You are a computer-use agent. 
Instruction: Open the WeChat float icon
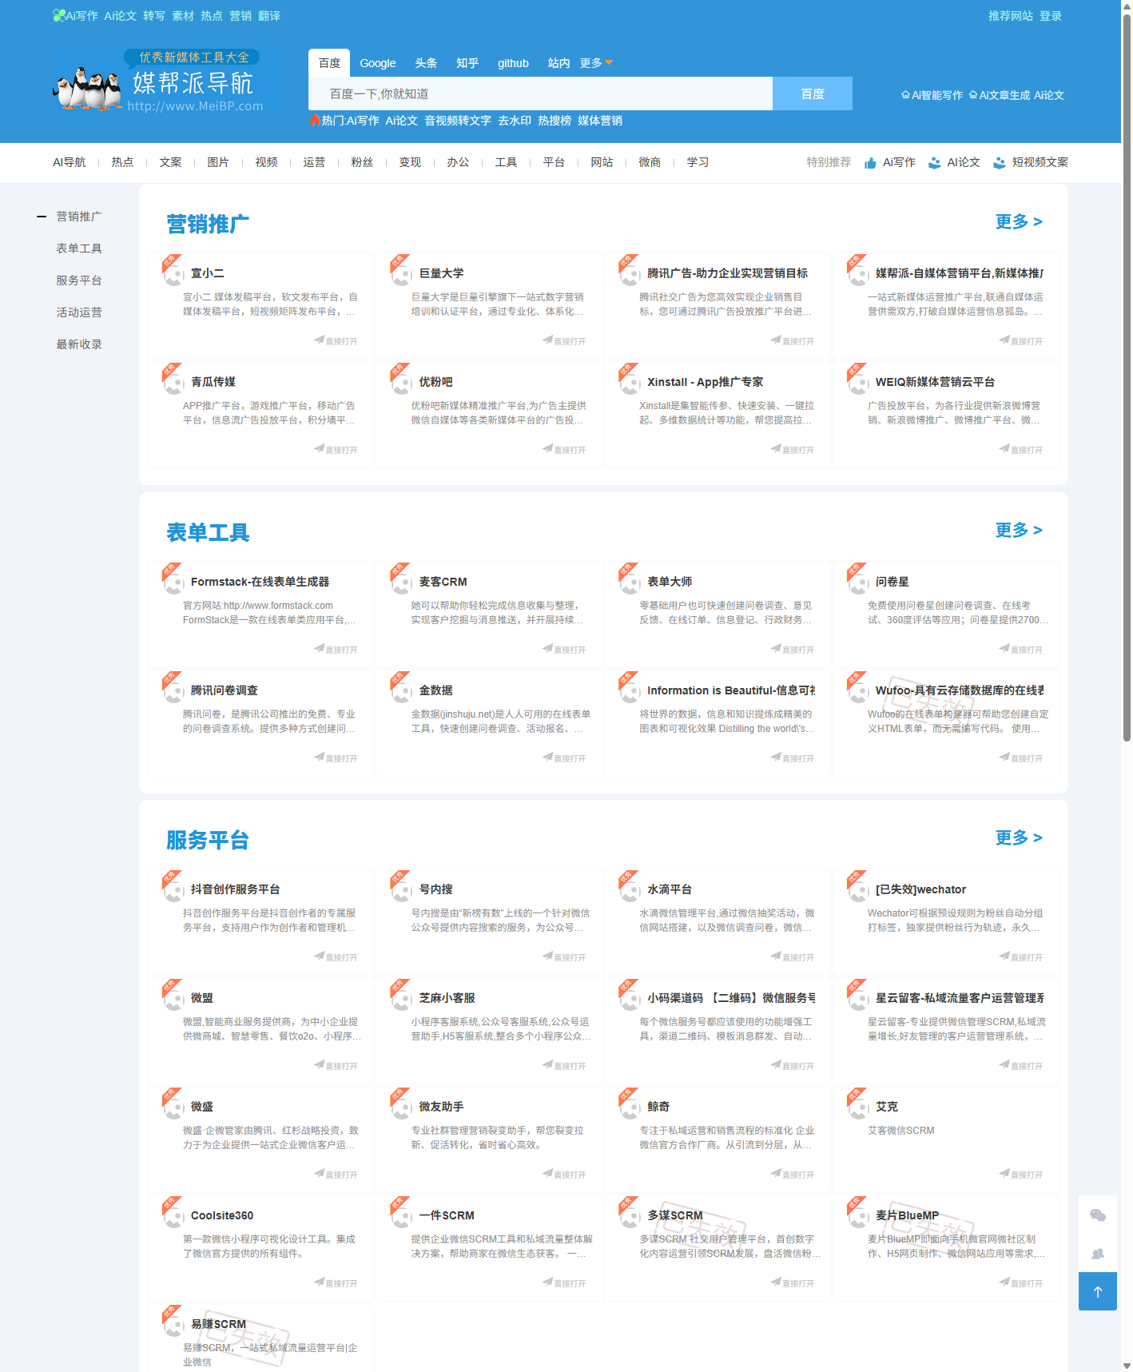[x=1098, y=1215]
